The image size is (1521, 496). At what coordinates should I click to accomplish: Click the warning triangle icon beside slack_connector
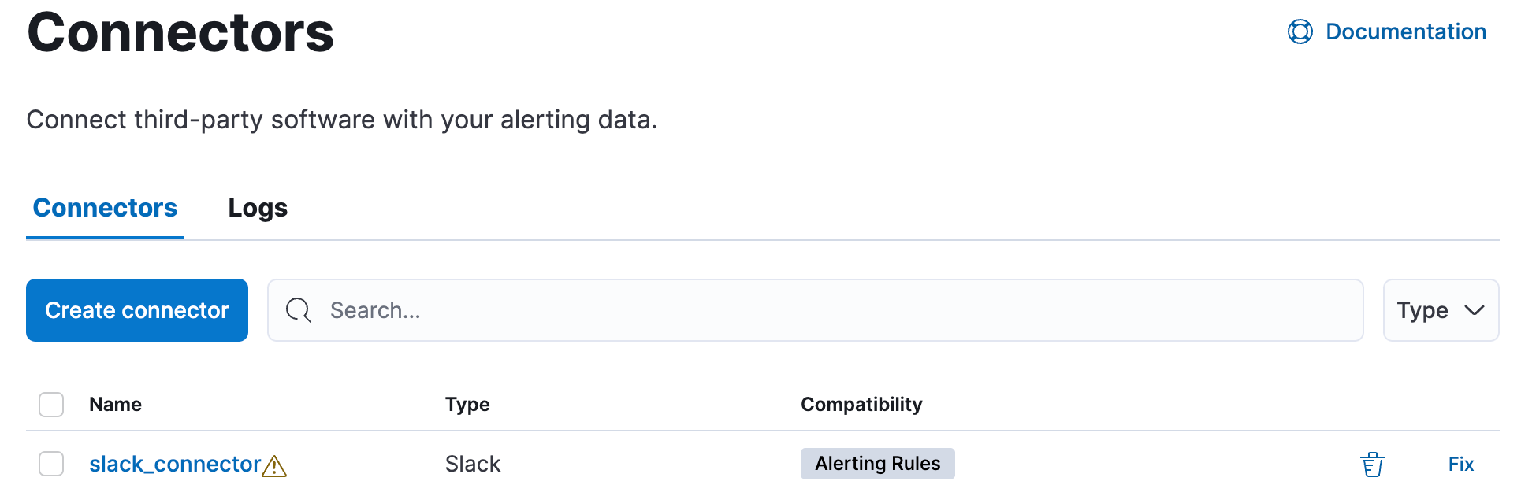(274, 466)
